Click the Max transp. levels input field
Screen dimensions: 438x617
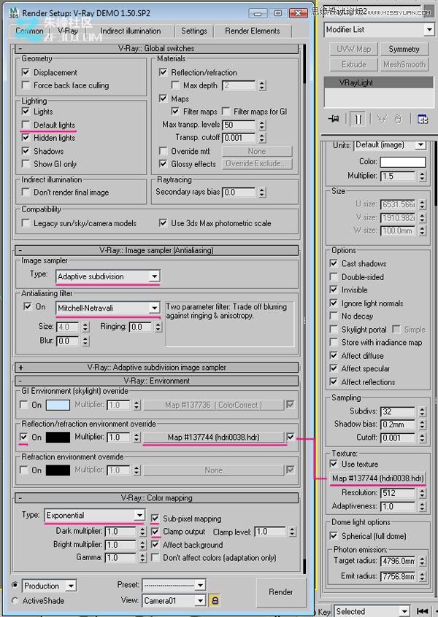coord(239,125)
